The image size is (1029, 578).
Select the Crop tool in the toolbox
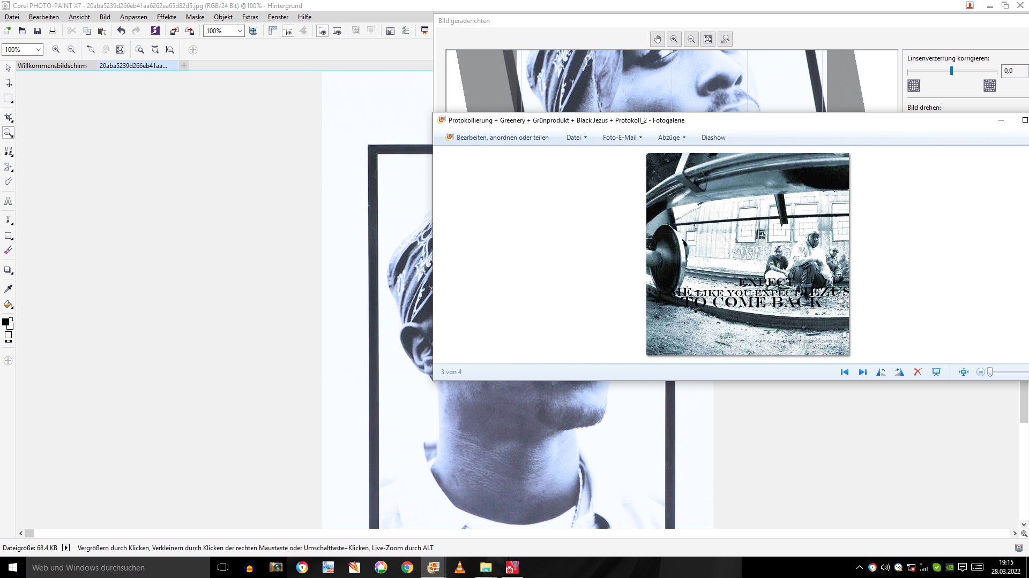(8, 117)
